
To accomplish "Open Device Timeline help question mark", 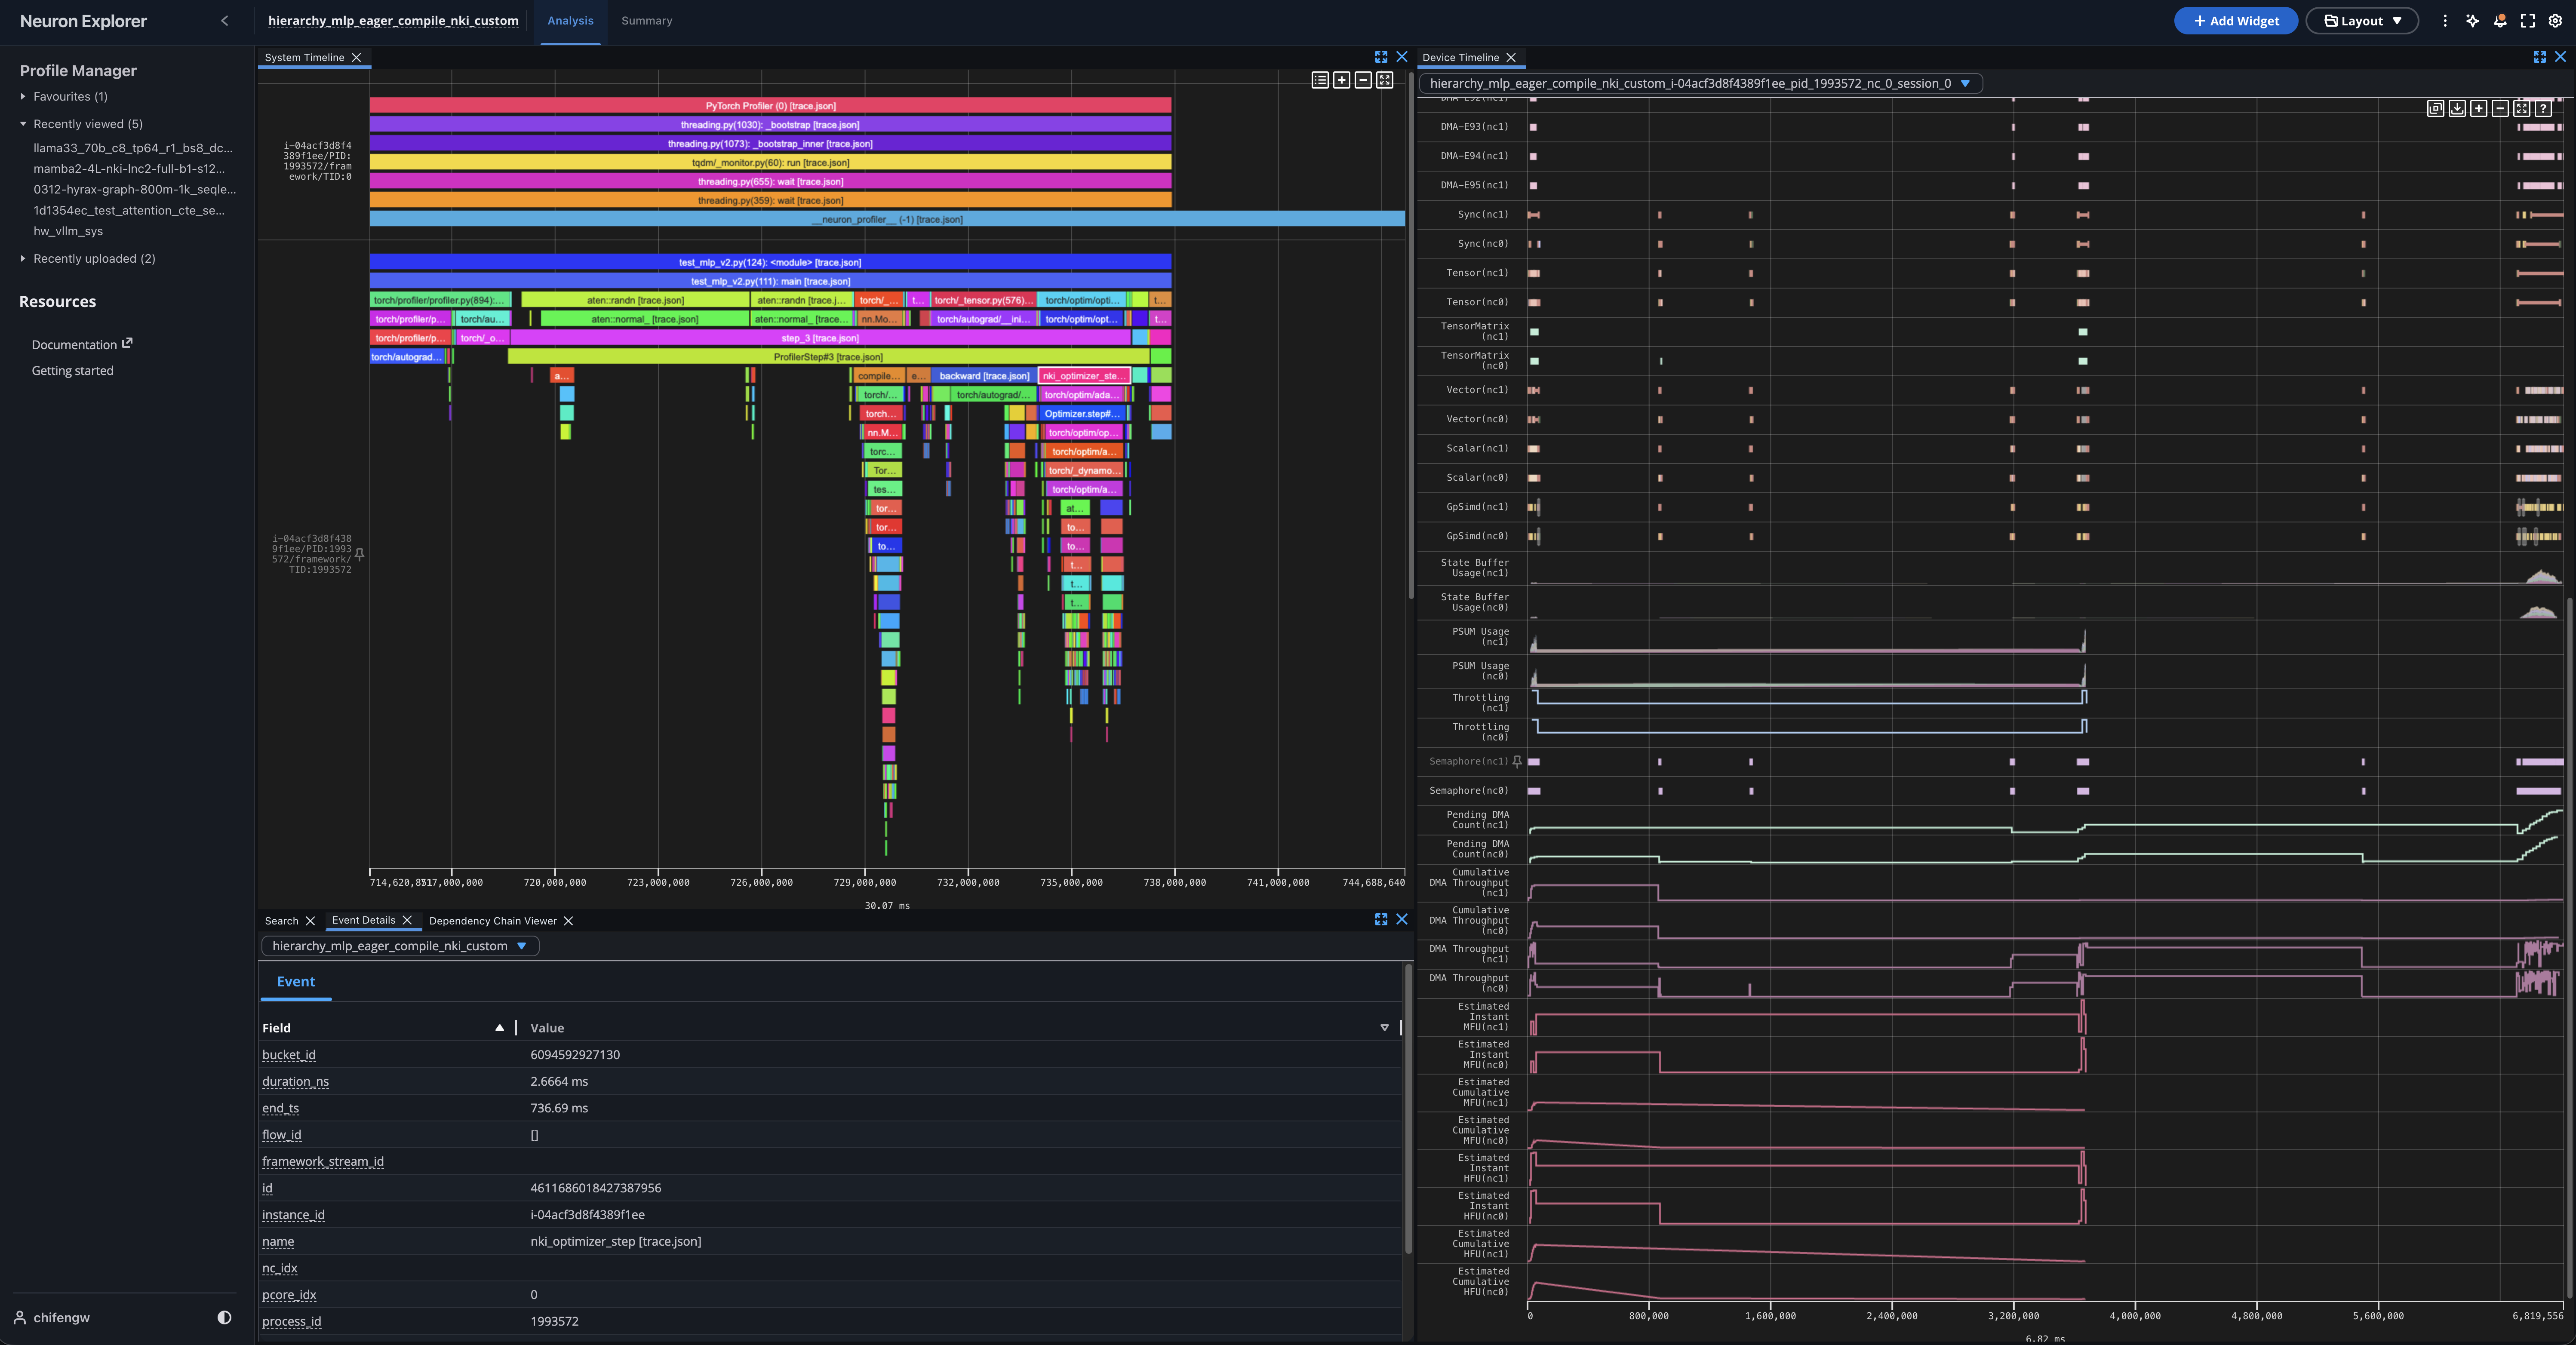I will 2543,108.
